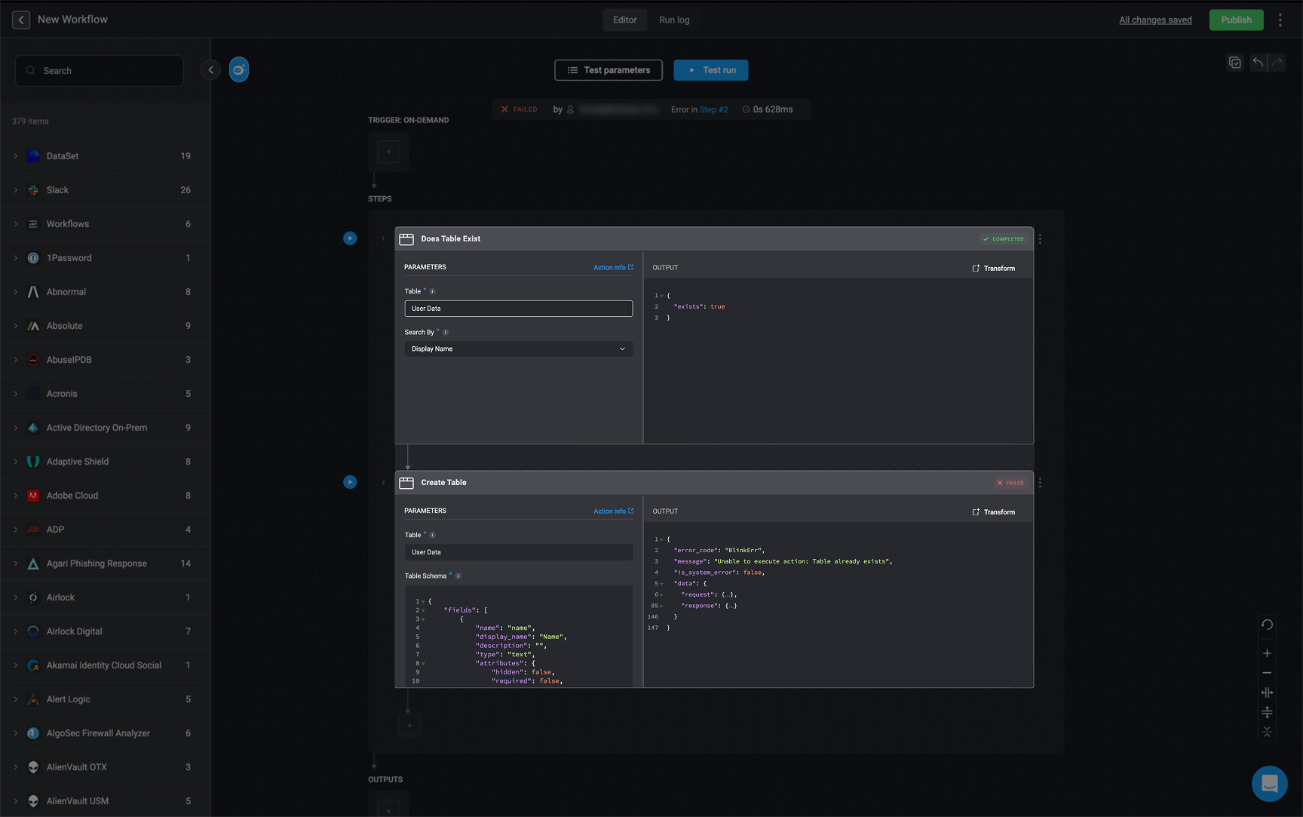This screenshot has height=817, width=1303.
Task: Click the fit height alignment icon
Action: [x=1267, y=712]
